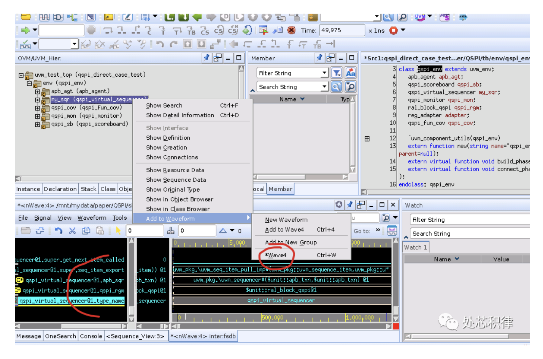Image resolution: width=543 pixels, height=359 pixels.
Task: Click the simulation Time input field
Action: [x=341, y=30]
